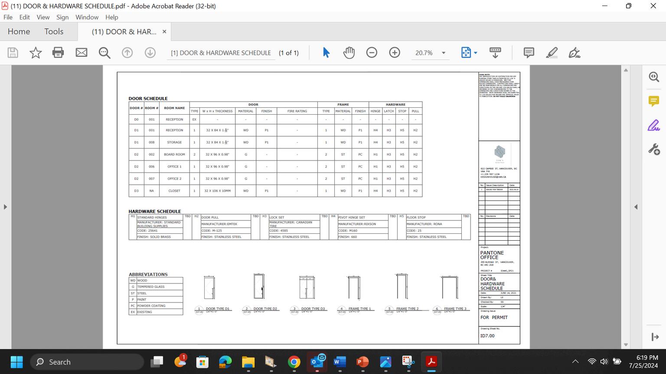Add the document to starred files
666x374 pixels.
point(36,53)
